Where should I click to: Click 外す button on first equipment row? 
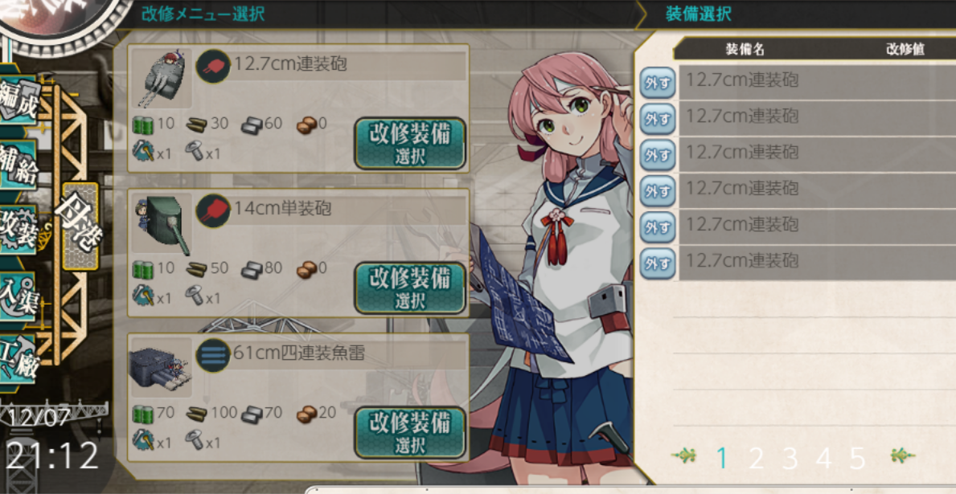[x=657, y=83]
